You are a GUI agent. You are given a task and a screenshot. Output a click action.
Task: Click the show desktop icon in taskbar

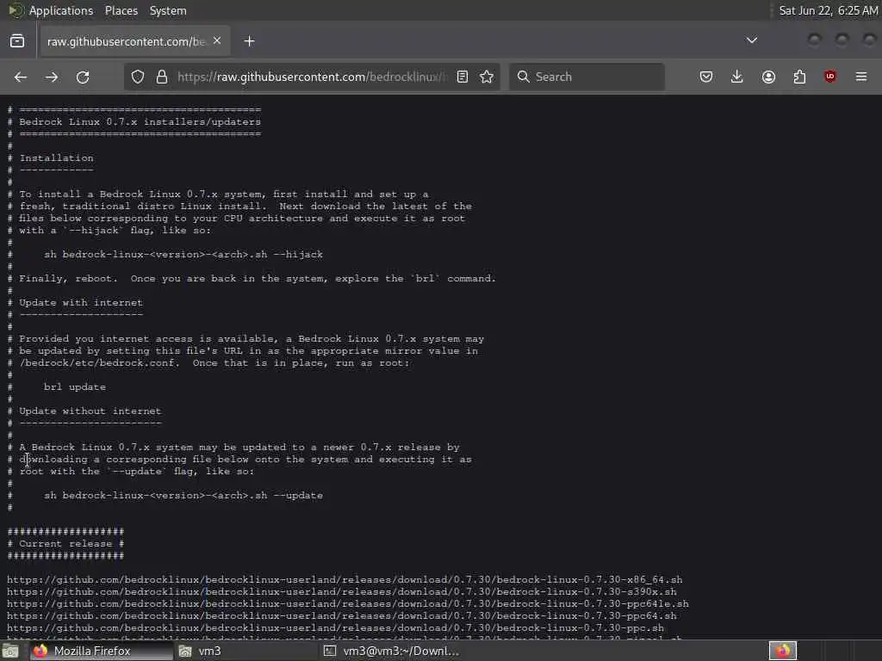click(10, 651)
